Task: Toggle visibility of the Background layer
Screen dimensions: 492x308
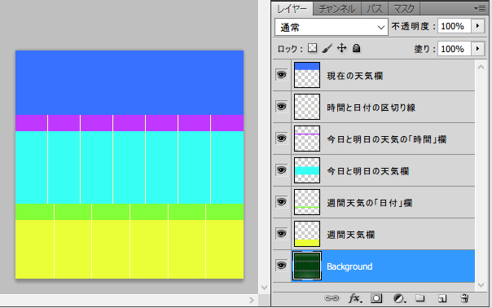Action: (x=282, y=266)
